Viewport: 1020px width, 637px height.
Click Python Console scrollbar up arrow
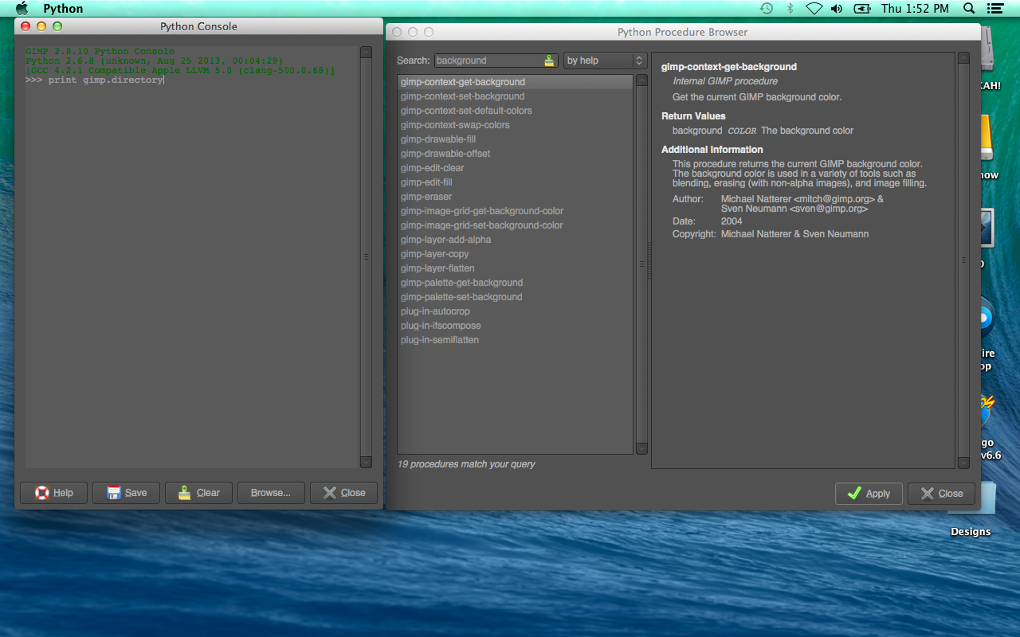coord(366,53)
